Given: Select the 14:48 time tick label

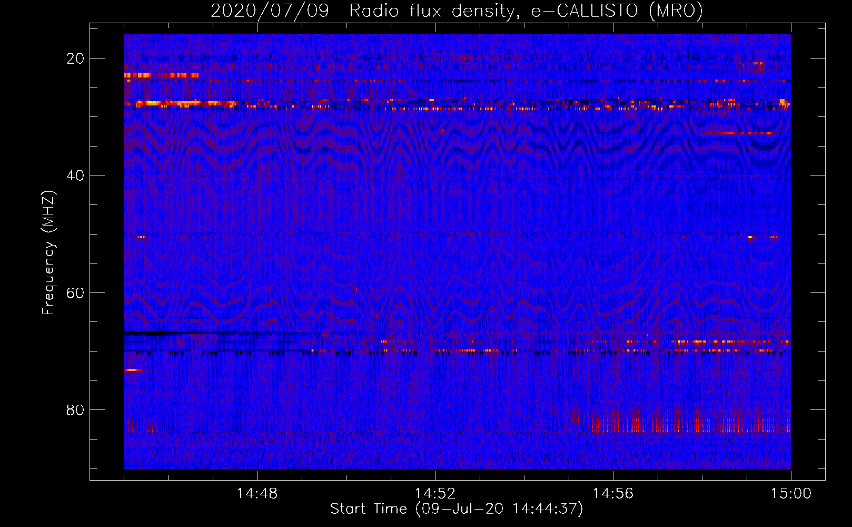Looking at the screenshot, I should coord(257,494).
